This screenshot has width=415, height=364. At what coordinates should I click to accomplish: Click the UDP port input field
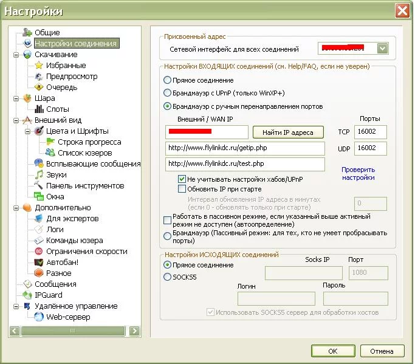click(370, 148)
